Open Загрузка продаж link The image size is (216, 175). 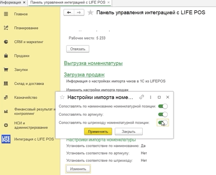pos(84,75)
